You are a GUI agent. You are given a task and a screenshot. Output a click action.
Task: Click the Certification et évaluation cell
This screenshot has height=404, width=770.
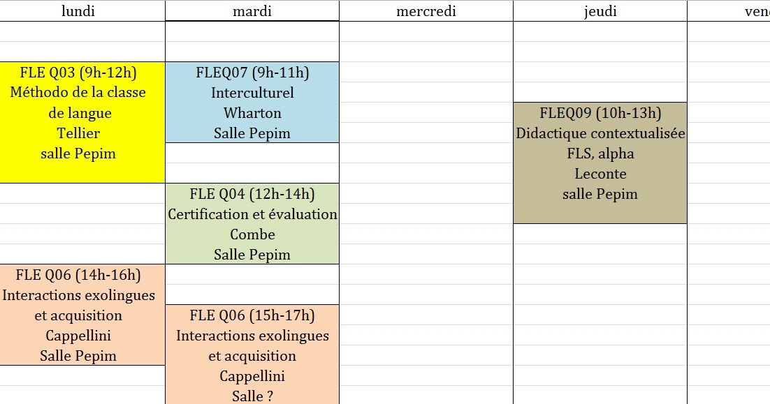point(252,214)
